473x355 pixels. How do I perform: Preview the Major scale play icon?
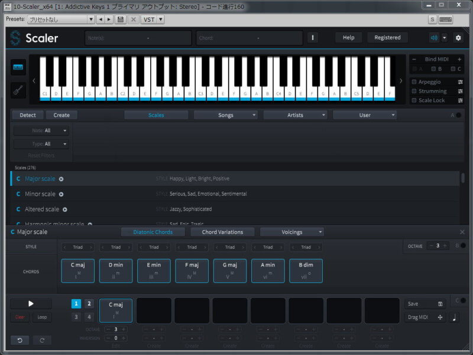(x=61, y=179)
